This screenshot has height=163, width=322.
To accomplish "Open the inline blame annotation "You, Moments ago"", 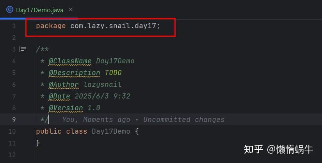I will [x=96, y=120].
